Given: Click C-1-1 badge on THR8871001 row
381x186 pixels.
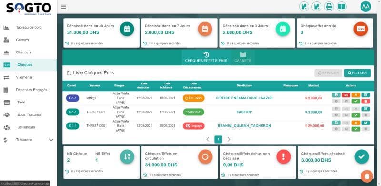Looking at the screenshot, I should (73, 112).
